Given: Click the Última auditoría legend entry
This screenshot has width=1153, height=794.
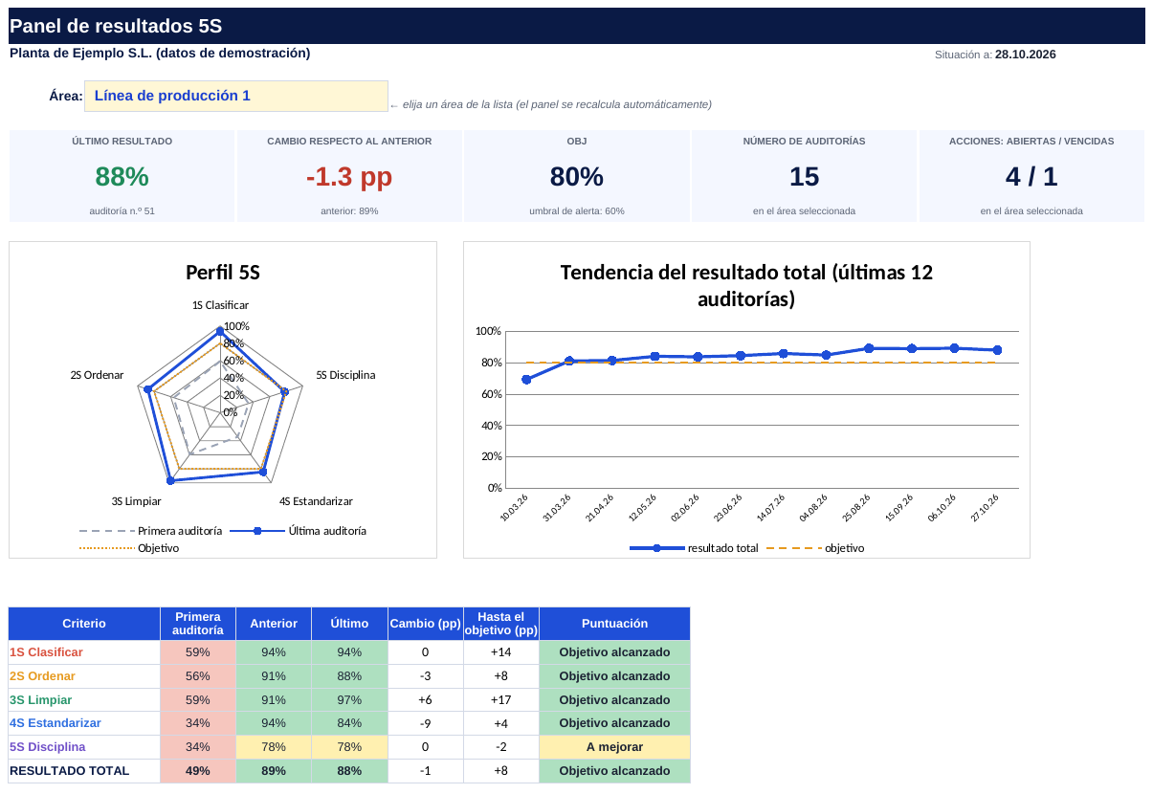Looking at the screenshot, I should click(x=298, y=530).
